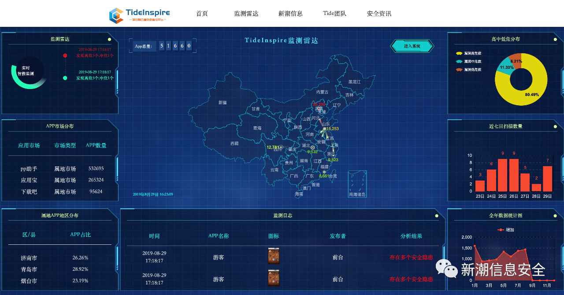564x295 pixels.
Task: Click the Shandong map marker labeled 15,253
Action: point(324,129)
